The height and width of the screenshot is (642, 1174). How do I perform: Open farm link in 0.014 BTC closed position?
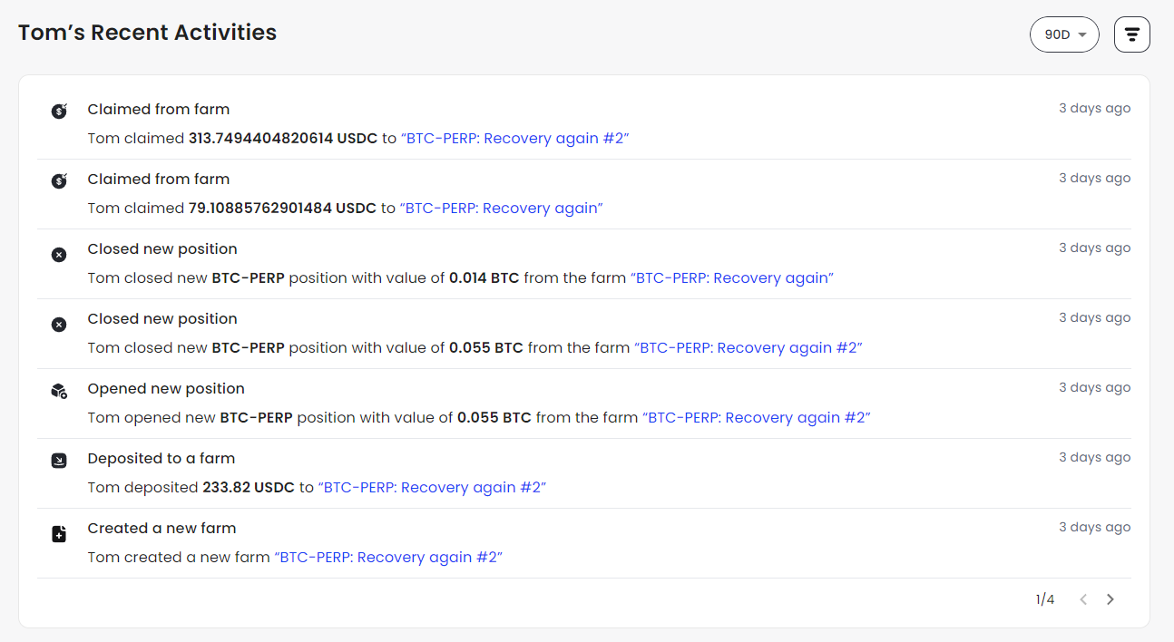(x=732, y=278)
